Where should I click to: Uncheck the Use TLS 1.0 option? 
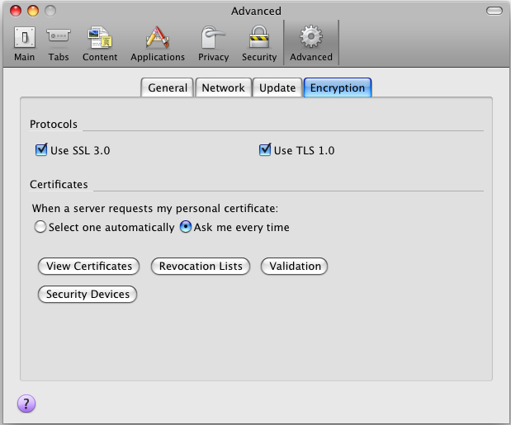[x=265, y=150]
